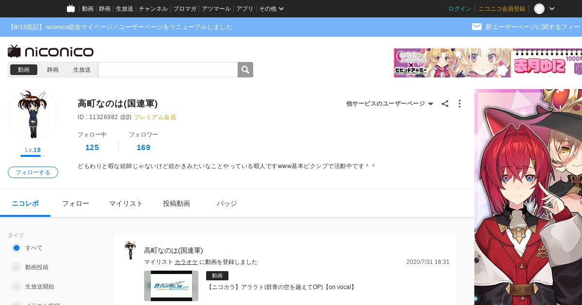Select 生放送 search type button
582x305 pixels.
click(x=82, y=70)
